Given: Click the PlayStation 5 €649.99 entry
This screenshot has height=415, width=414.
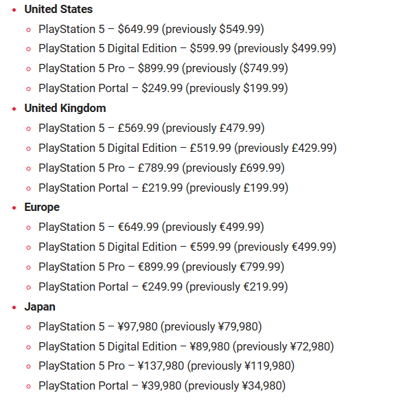Looking at the screenshot, I should 151,227.
